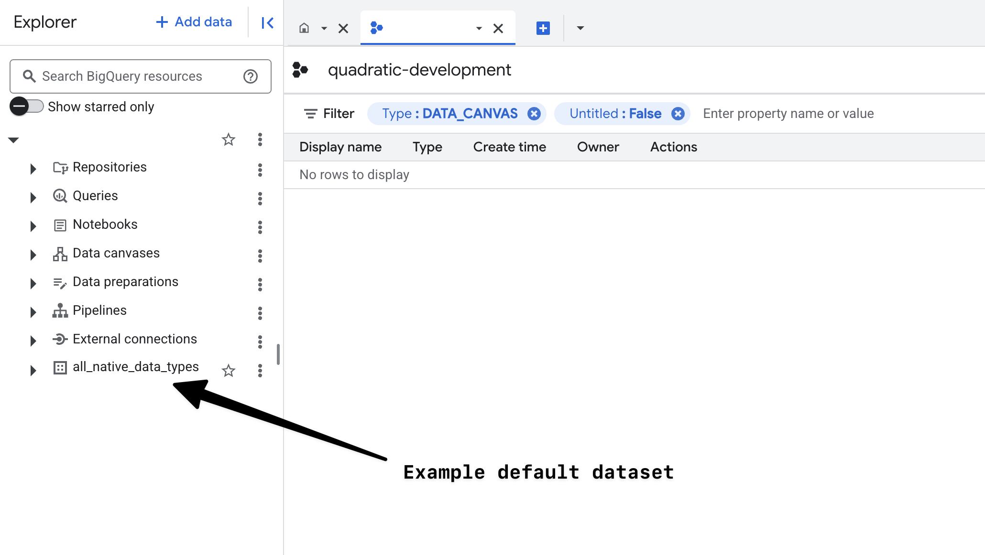This screenshot has width=985, height=555.
Task: Collapse the project root node
Action: (13, 140)
